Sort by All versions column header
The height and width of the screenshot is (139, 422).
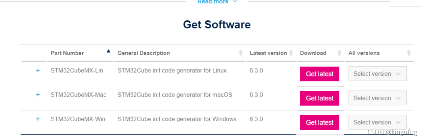click(364, 53)
